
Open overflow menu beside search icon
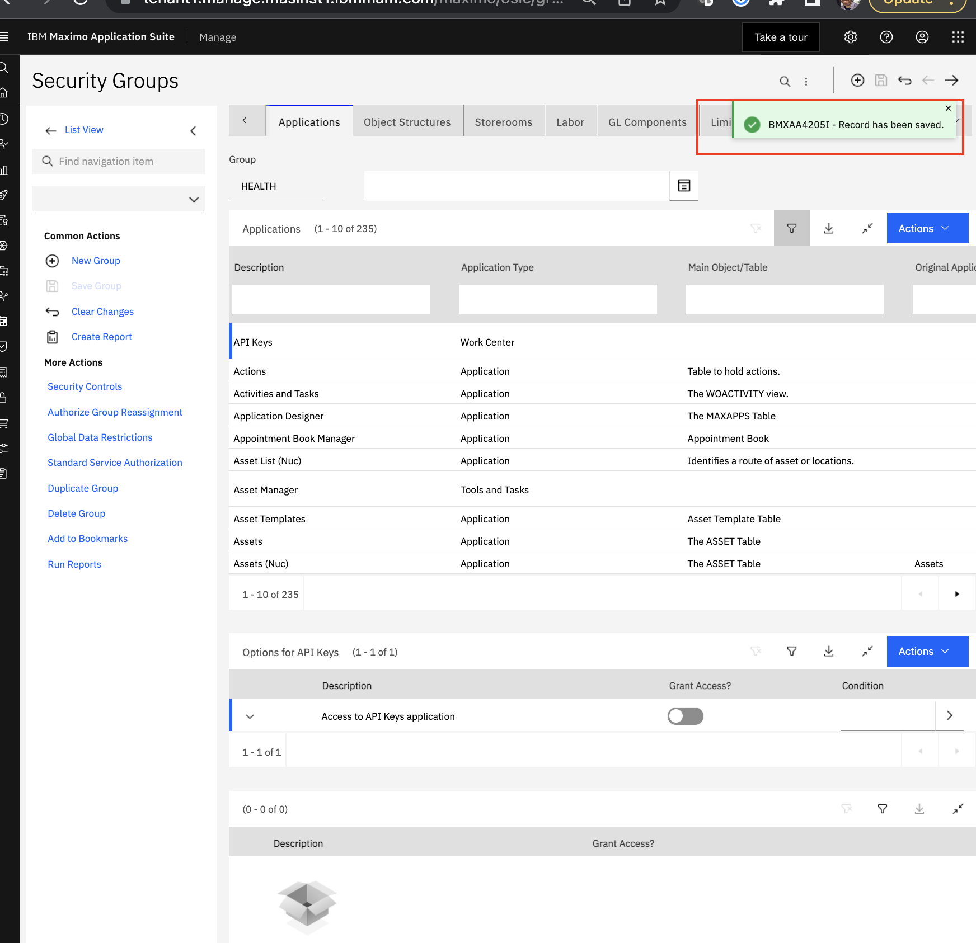coord(806,82)
